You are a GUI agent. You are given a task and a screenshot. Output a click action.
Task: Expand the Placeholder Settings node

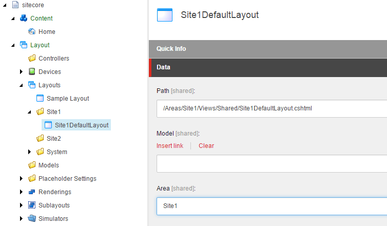coord(21,179)
